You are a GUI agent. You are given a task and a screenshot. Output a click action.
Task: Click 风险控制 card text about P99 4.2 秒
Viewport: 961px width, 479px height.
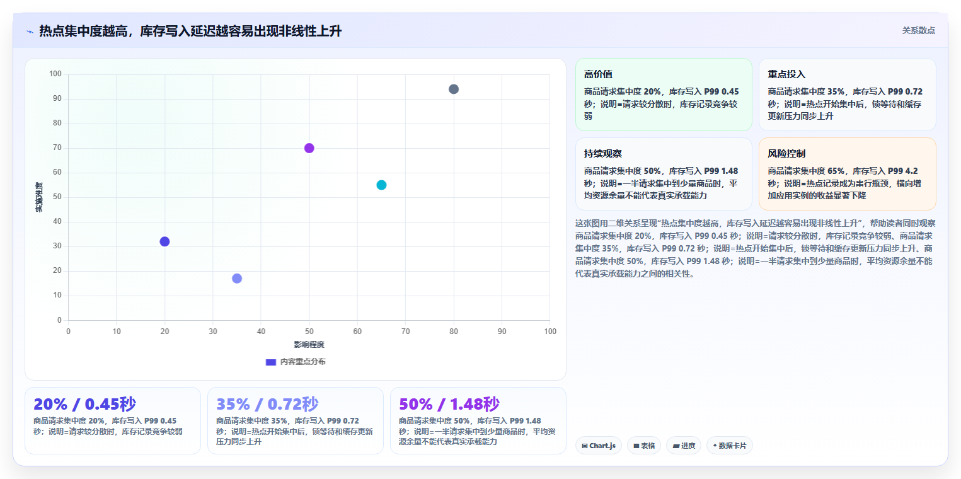pos(846,183)
